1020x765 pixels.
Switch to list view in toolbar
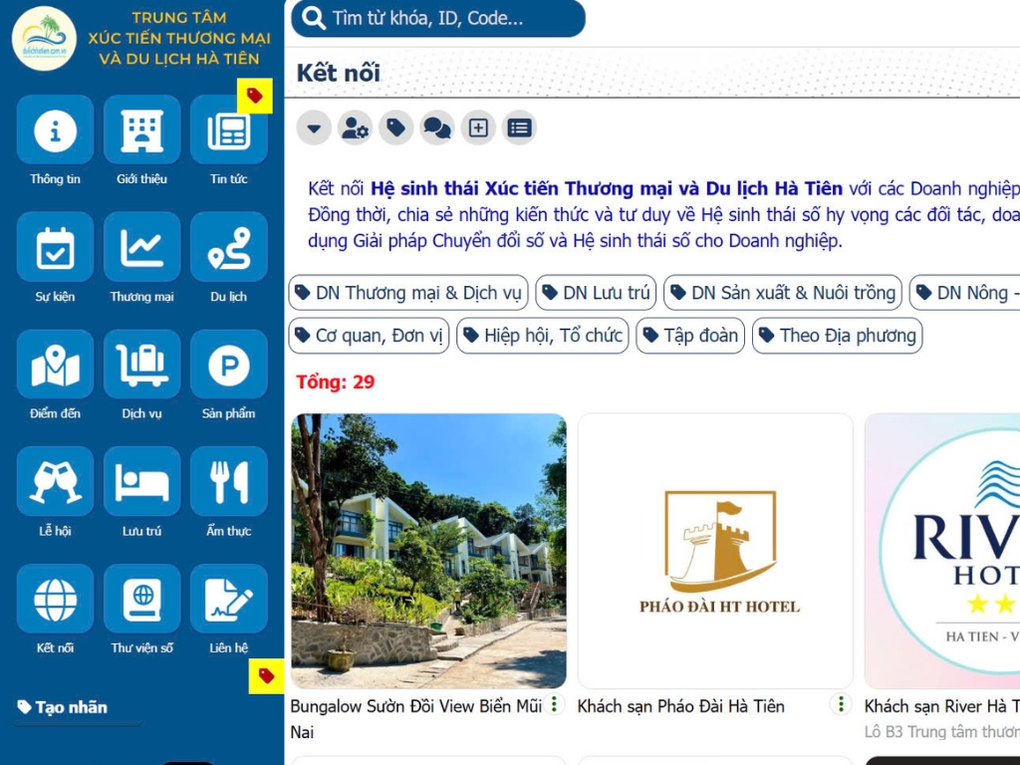tap(519, 127)
